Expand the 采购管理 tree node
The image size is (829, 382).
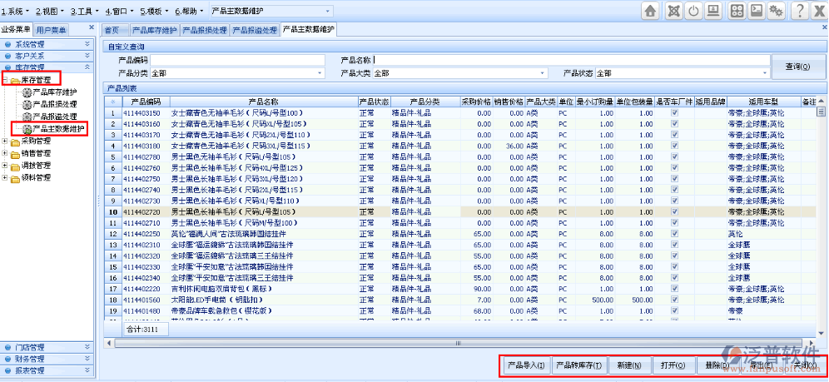[6, 141]
